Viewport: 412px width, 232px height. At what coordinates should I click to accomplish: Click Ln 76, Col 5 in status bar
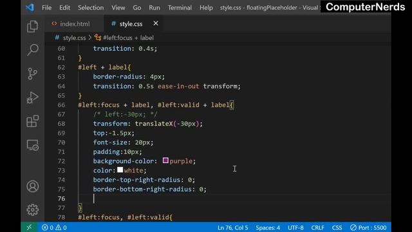point(233,227)
